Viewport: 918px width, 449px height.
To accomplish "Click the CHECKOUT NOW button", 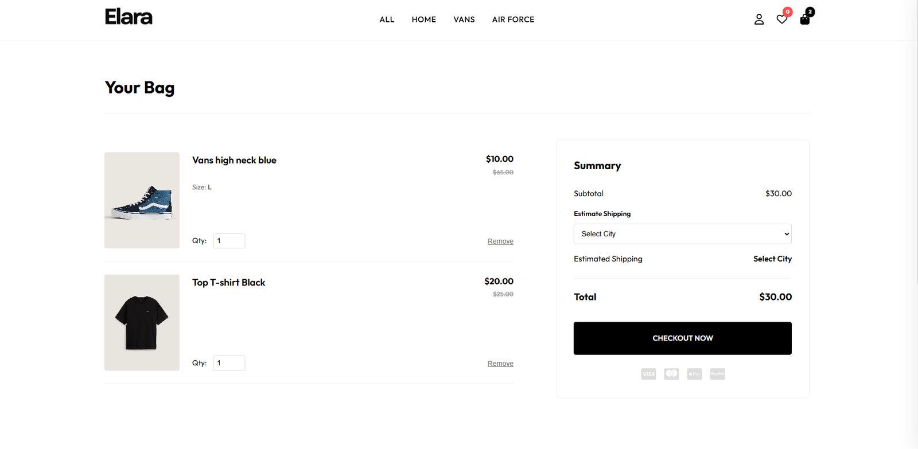I will pyautogui.click(x=683, y=338).
